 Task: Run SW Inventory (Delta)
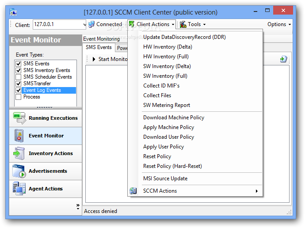pyautogui.click(x=167, y=66)
